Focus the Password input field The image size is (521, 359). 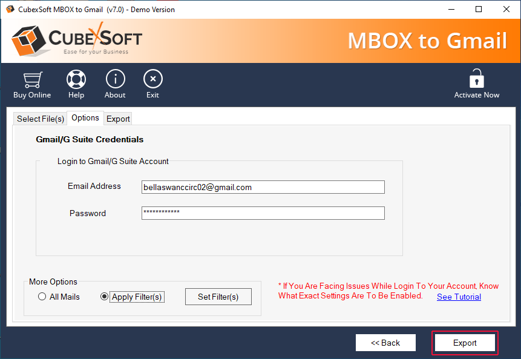263,213
